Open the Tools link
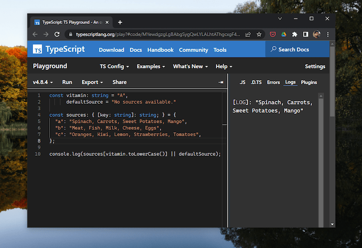Screen dimensions: 362x248 click(220, 50)
